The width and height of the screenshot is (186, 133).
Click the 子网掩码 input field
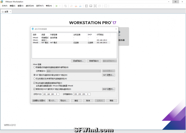coord(82,94)
